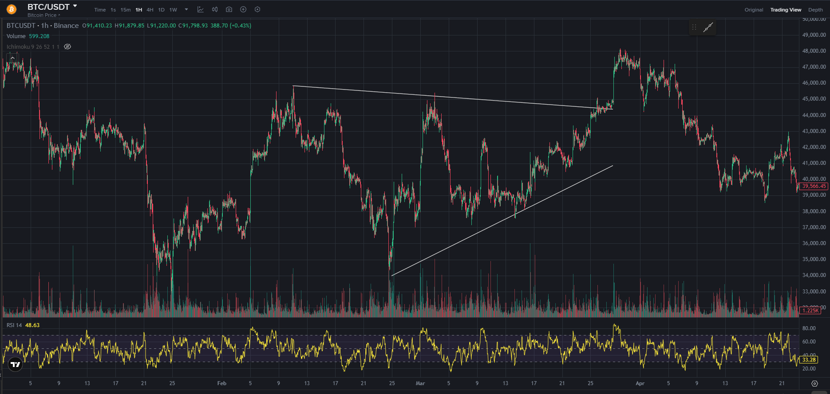Viewport: 830px width, 394px height.
Task: Select the trend line drawing tool
Action: click(x=708, y=27)
